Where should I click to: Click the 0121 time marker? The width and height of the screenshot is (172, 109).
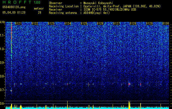(x=18, y=23)
